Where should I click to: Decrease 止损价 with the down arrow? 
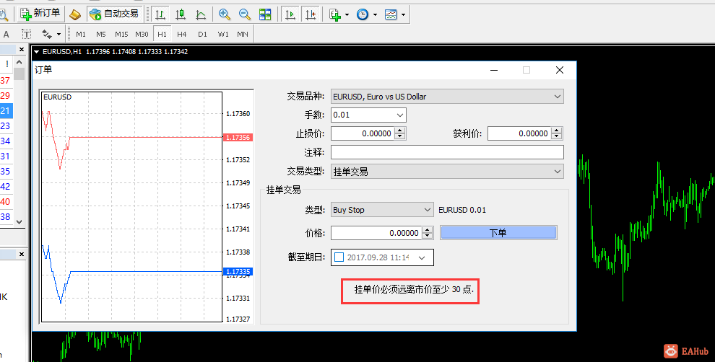pos(400,136)
